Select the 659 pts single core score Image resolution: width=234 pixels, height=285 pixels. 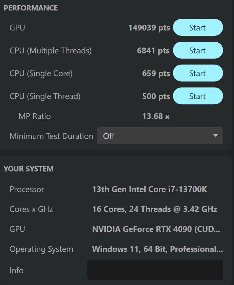[x=156, y=73]
